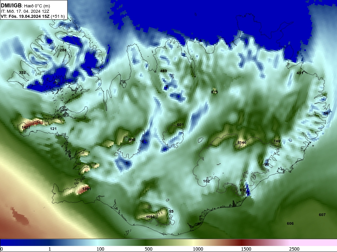The width and height of the screenshot is (337, 252).
Task: Click the map value 657
Action: 243,190
